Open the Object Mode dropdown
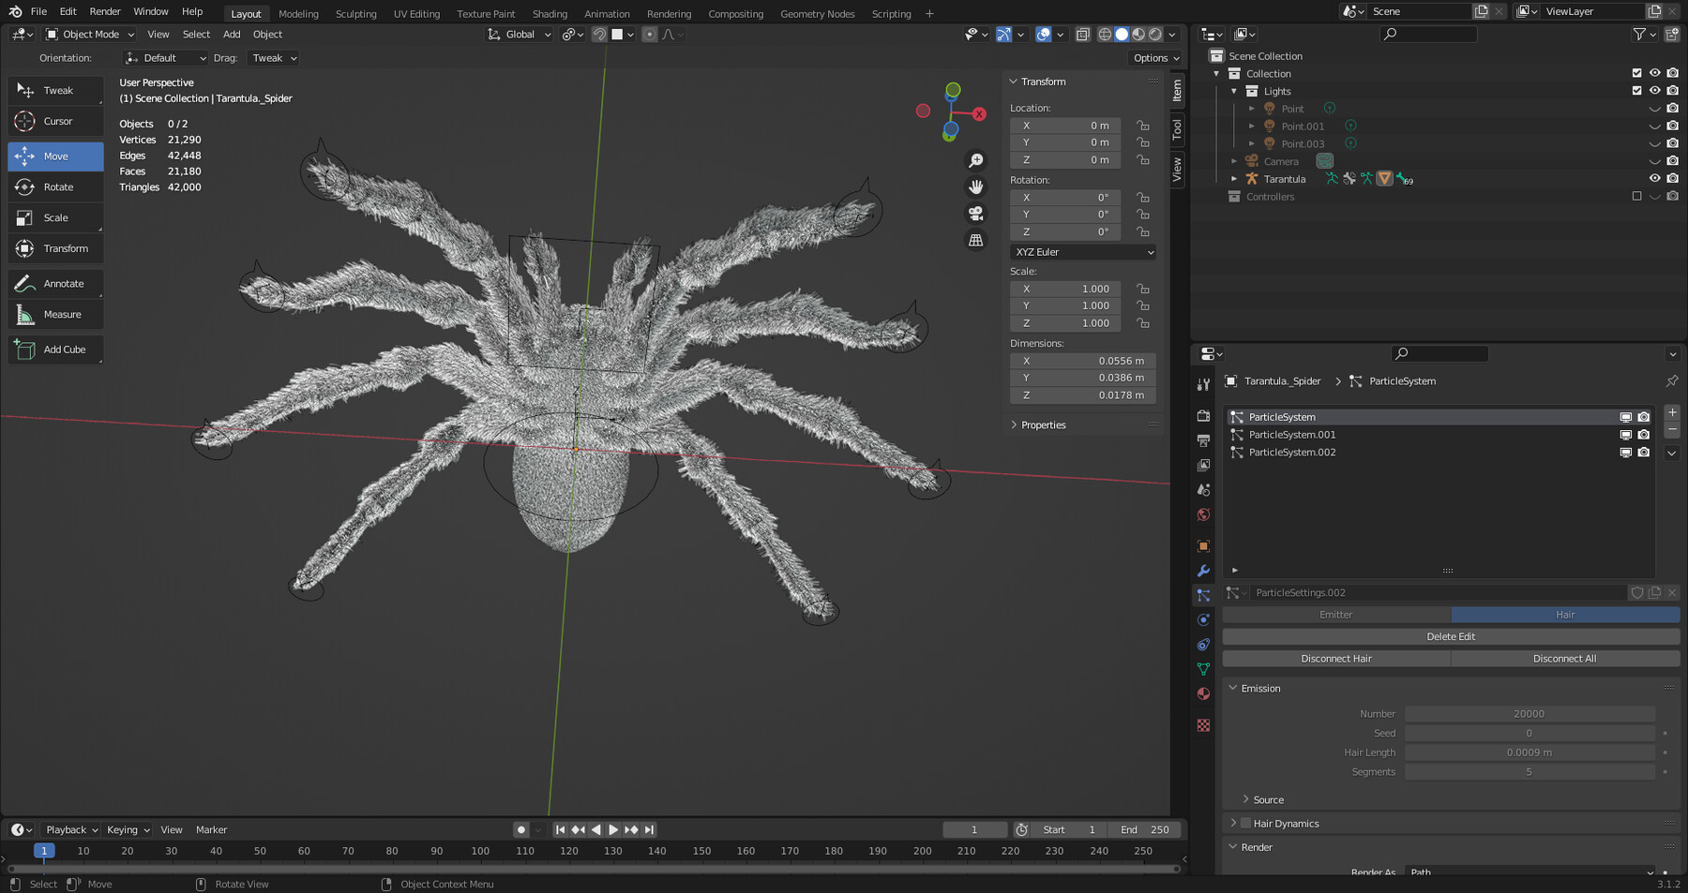Screen dimensions: 1688x893 tap(89, 34)
